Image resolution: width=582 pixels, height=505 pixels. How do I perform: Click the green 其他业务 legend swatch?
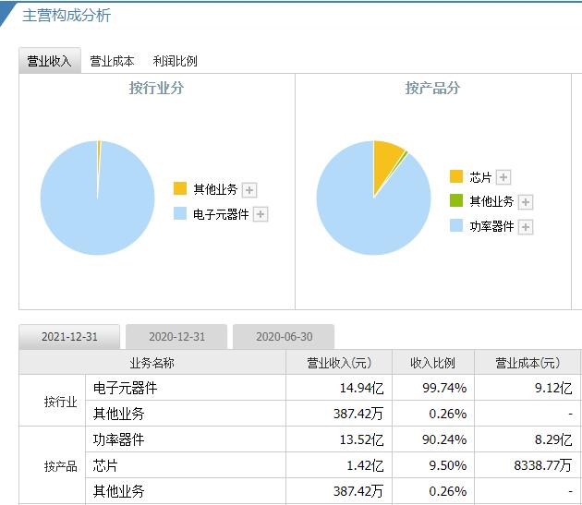(456, 201)
